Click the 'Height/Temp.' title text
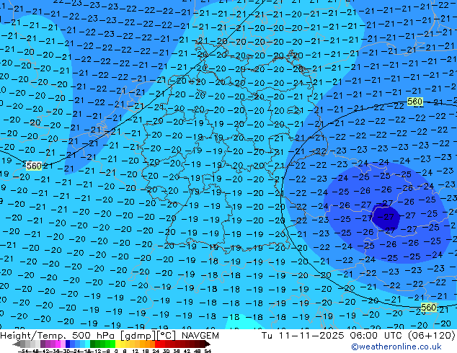 32,336
